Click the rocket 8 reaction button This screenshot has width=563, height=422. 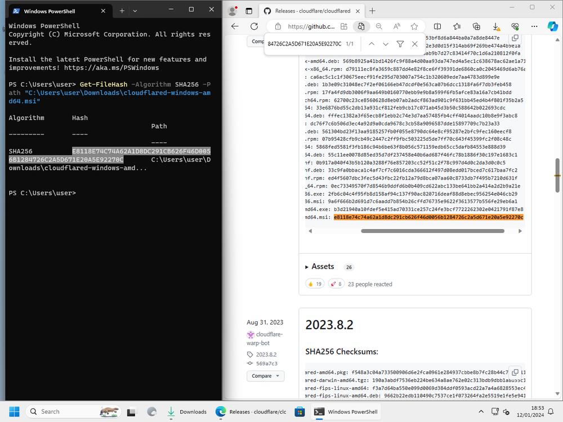tap(336, 284)
